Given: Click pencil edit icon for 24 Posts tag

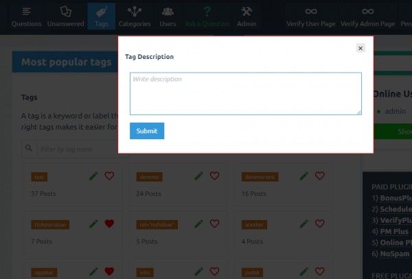Looking at the screenshot, I should coord(199,176).
